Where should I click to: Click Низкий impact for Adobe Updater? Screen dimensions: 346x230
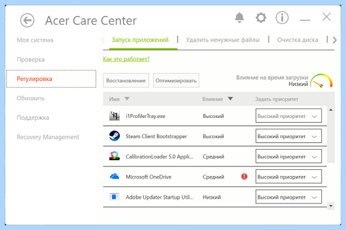[212, 197]
